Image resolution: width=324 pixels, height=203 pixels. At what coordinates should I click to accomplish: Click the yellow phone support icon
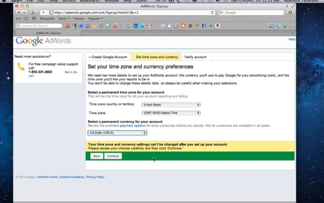pos(21,66)
